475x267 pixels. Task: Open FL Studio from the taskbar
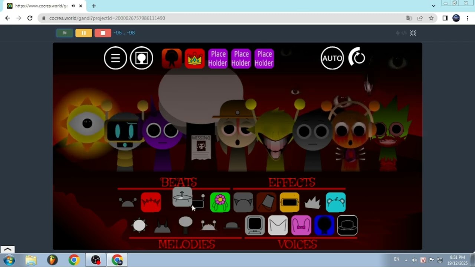(x=52, y=260)
